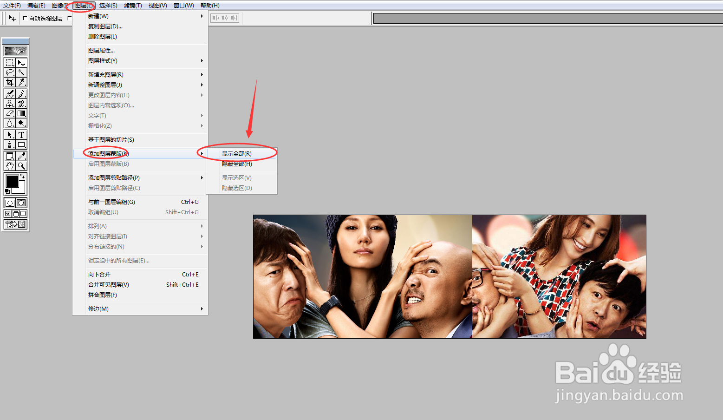This screenshot has width=723, height=420.
Task: Open the 编辑(E) menu
Action: [36, 6]
